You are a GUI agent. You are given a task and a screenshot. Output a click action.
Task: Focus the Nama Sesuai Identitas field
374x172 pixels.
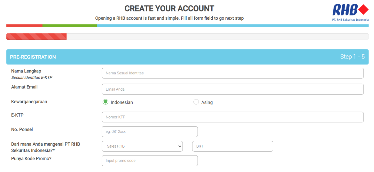[233, 73]
